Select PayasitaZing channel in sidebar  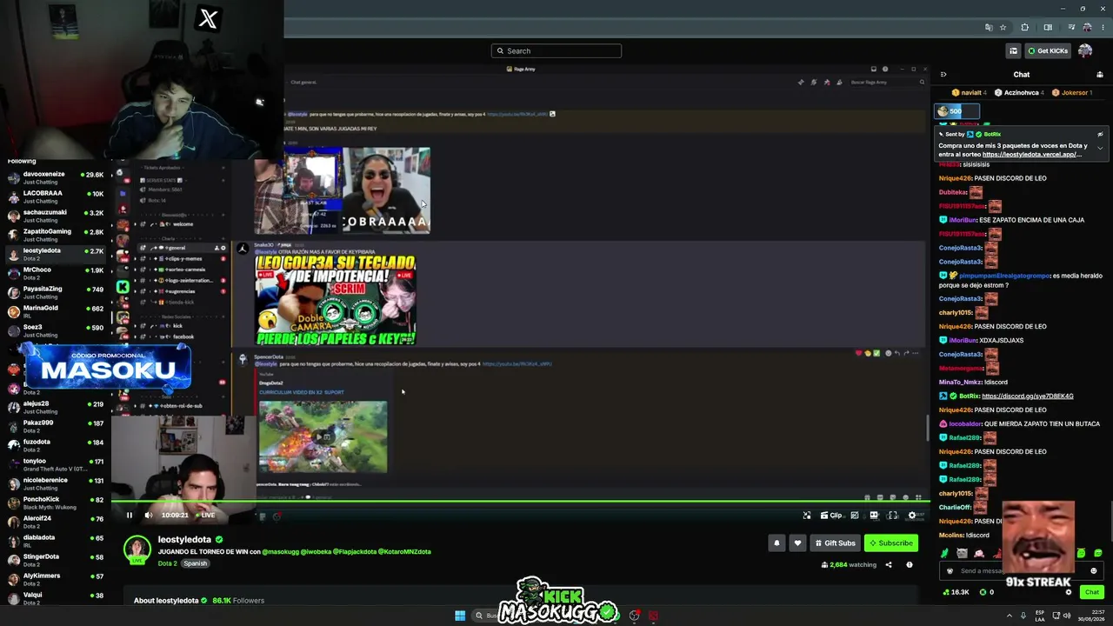coord(57,292)
